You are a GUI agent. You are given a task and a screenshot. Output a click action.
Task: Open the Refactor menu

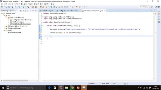click(x=17, y=4)
